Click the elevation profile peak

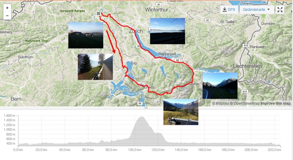pos(142,117)
